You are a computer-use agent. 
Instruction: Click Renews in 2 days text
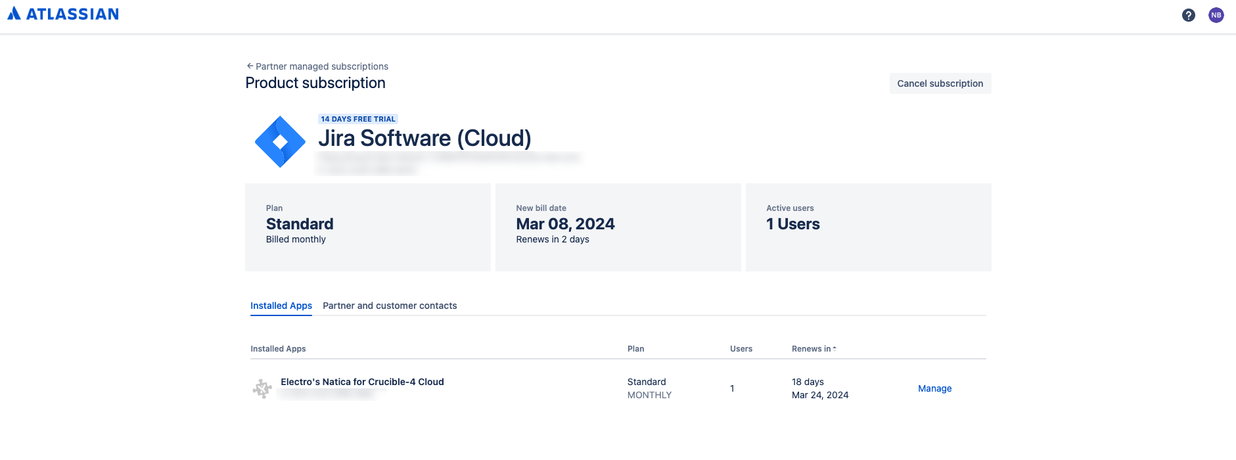pyautogui.click(x=553, y=239)
